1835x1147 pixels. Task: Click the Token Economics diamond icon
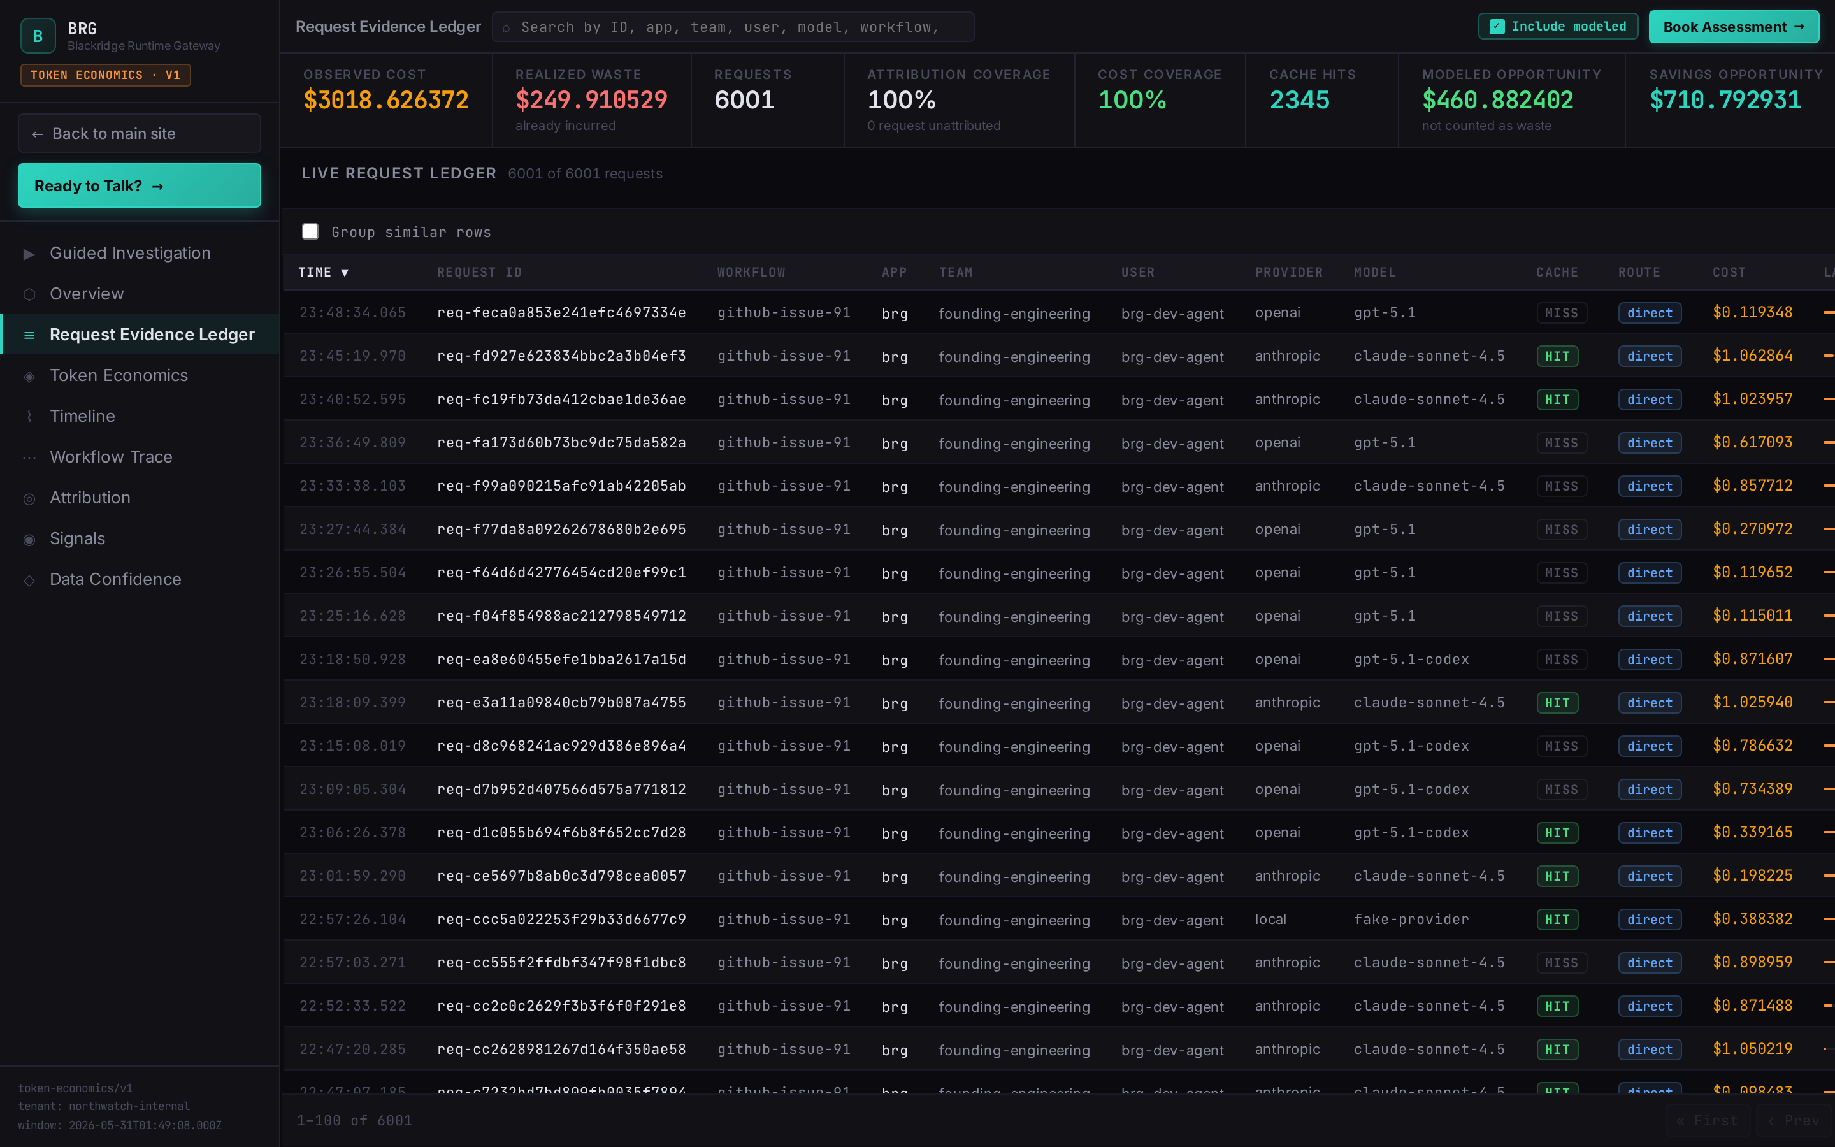tap(29, 376)
